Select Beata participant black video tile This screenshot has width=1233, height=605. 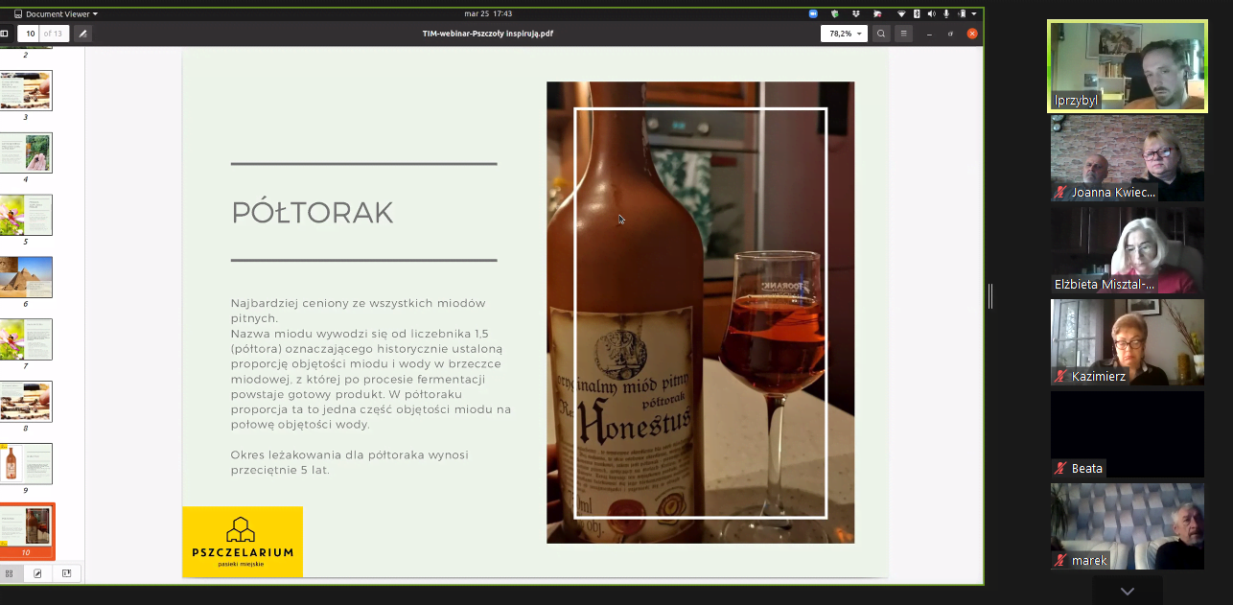click(1128, 434)
